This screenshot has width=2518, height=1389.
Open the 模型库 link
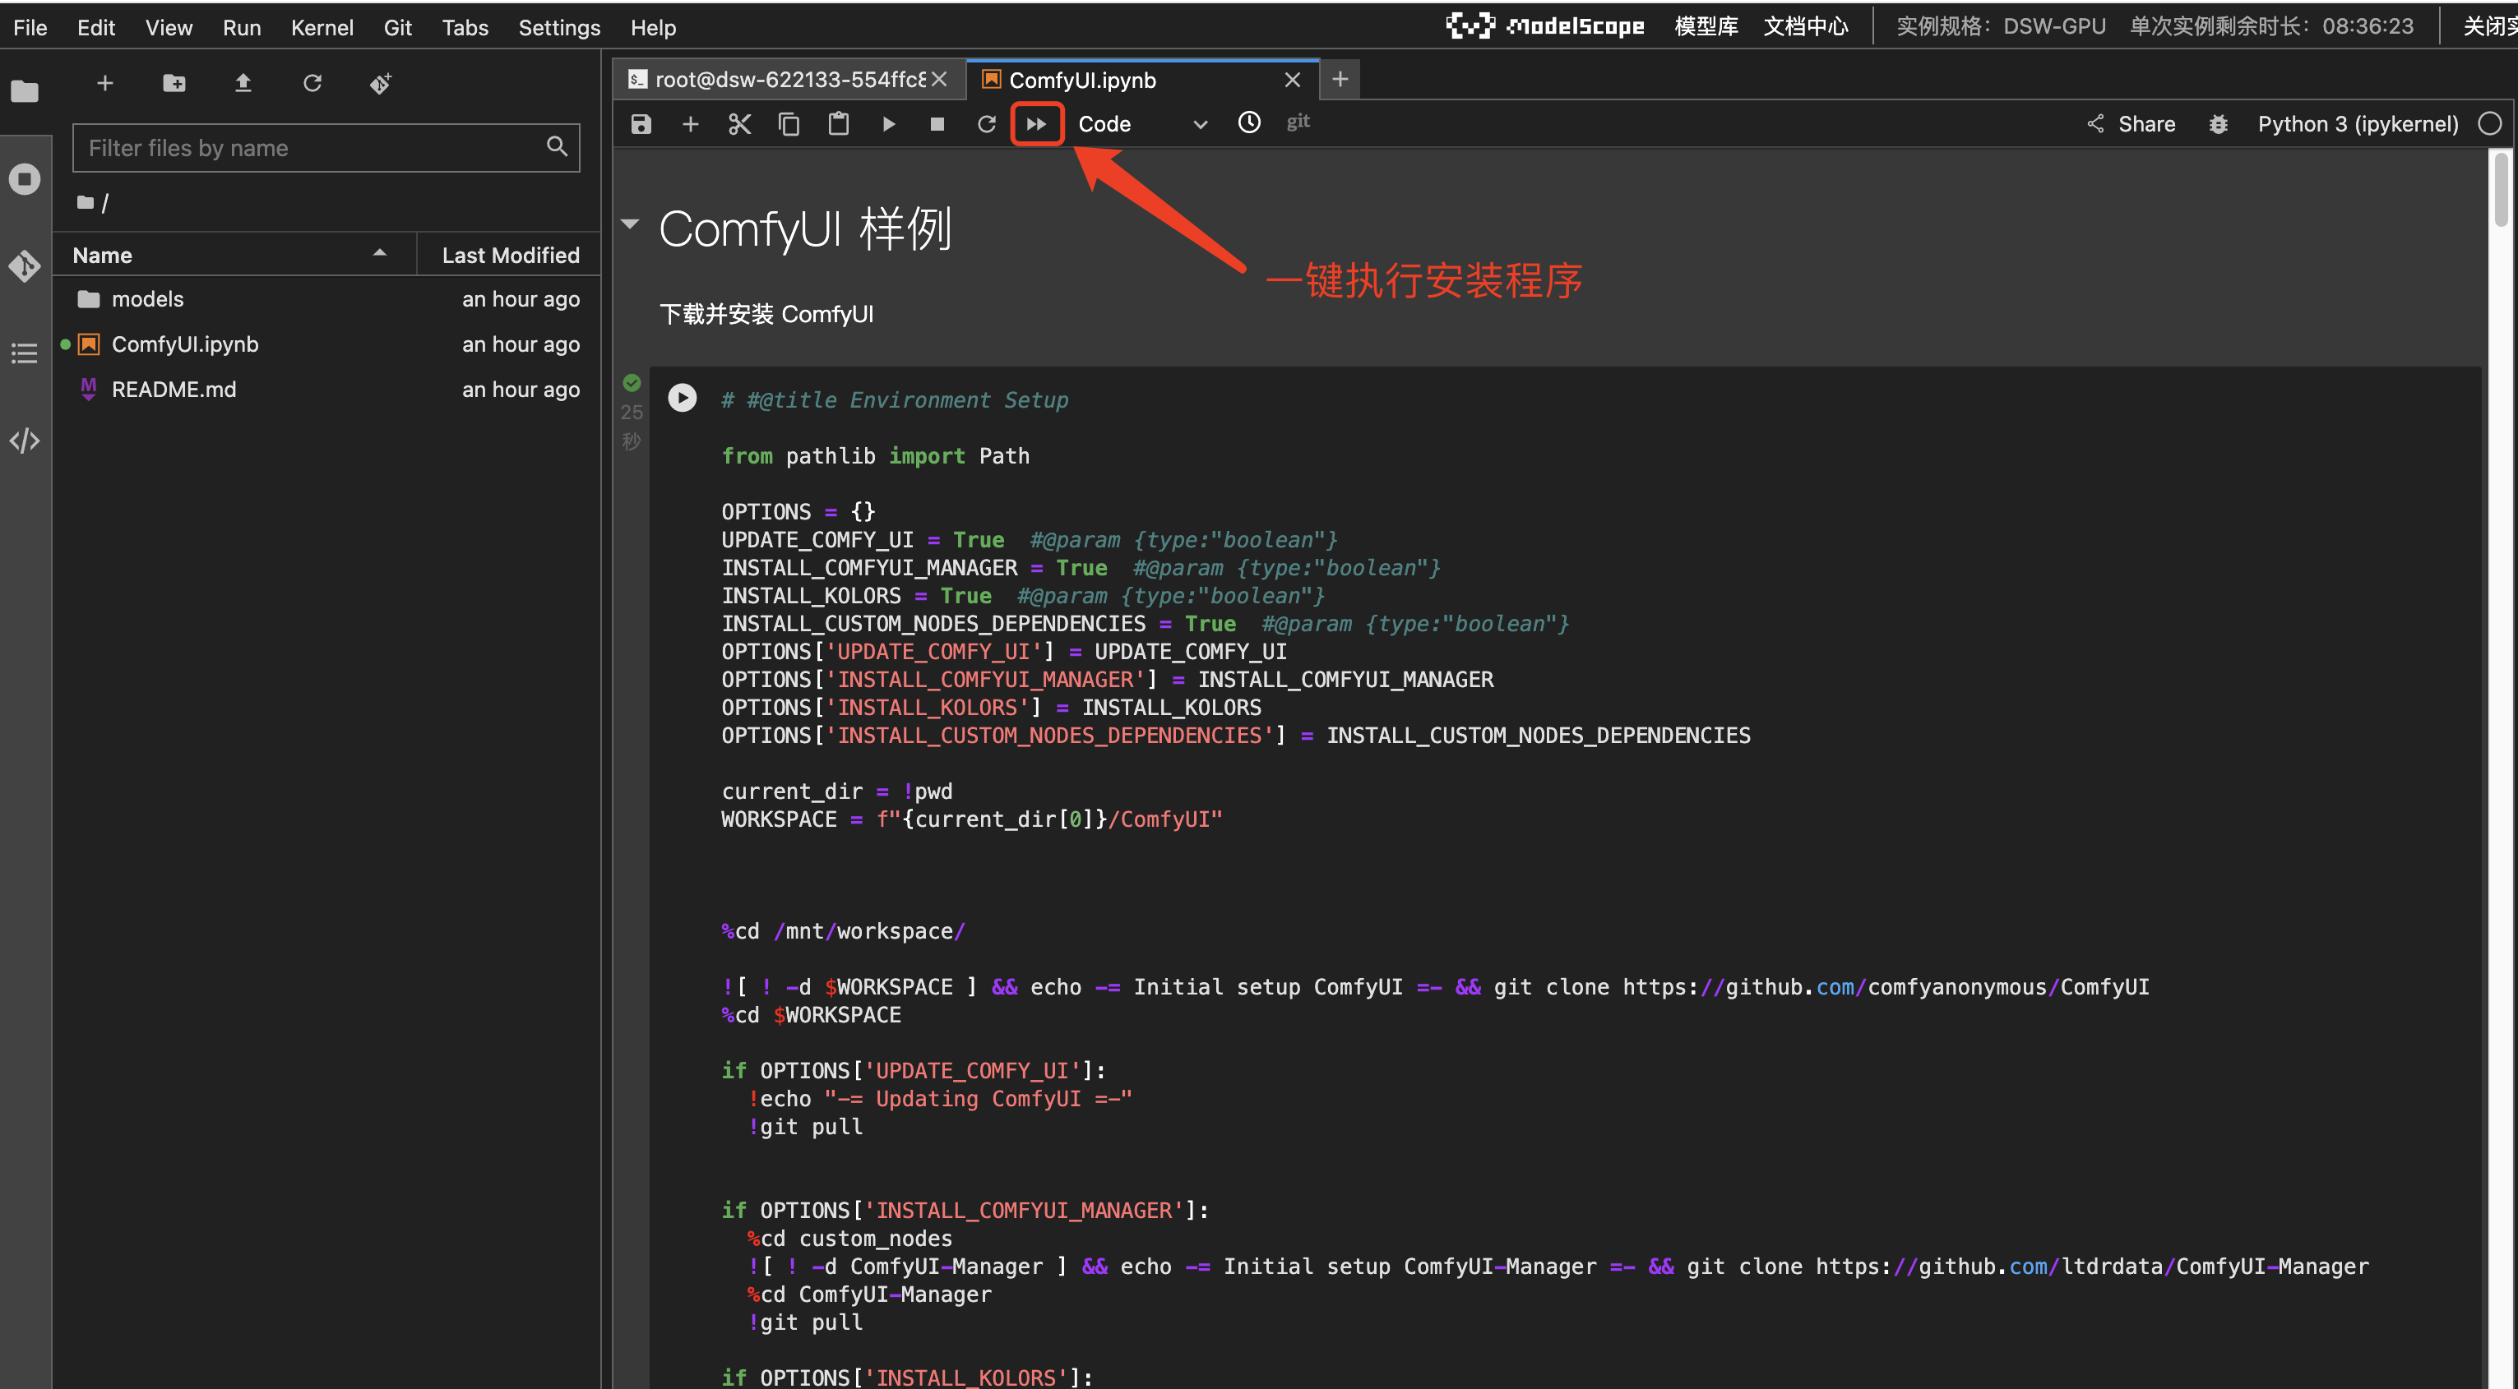[1706, 26]
